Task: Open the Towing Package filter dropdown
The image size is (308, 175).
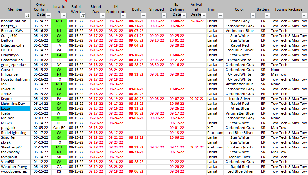Action: pyautogui.click(x=304, y=16)
